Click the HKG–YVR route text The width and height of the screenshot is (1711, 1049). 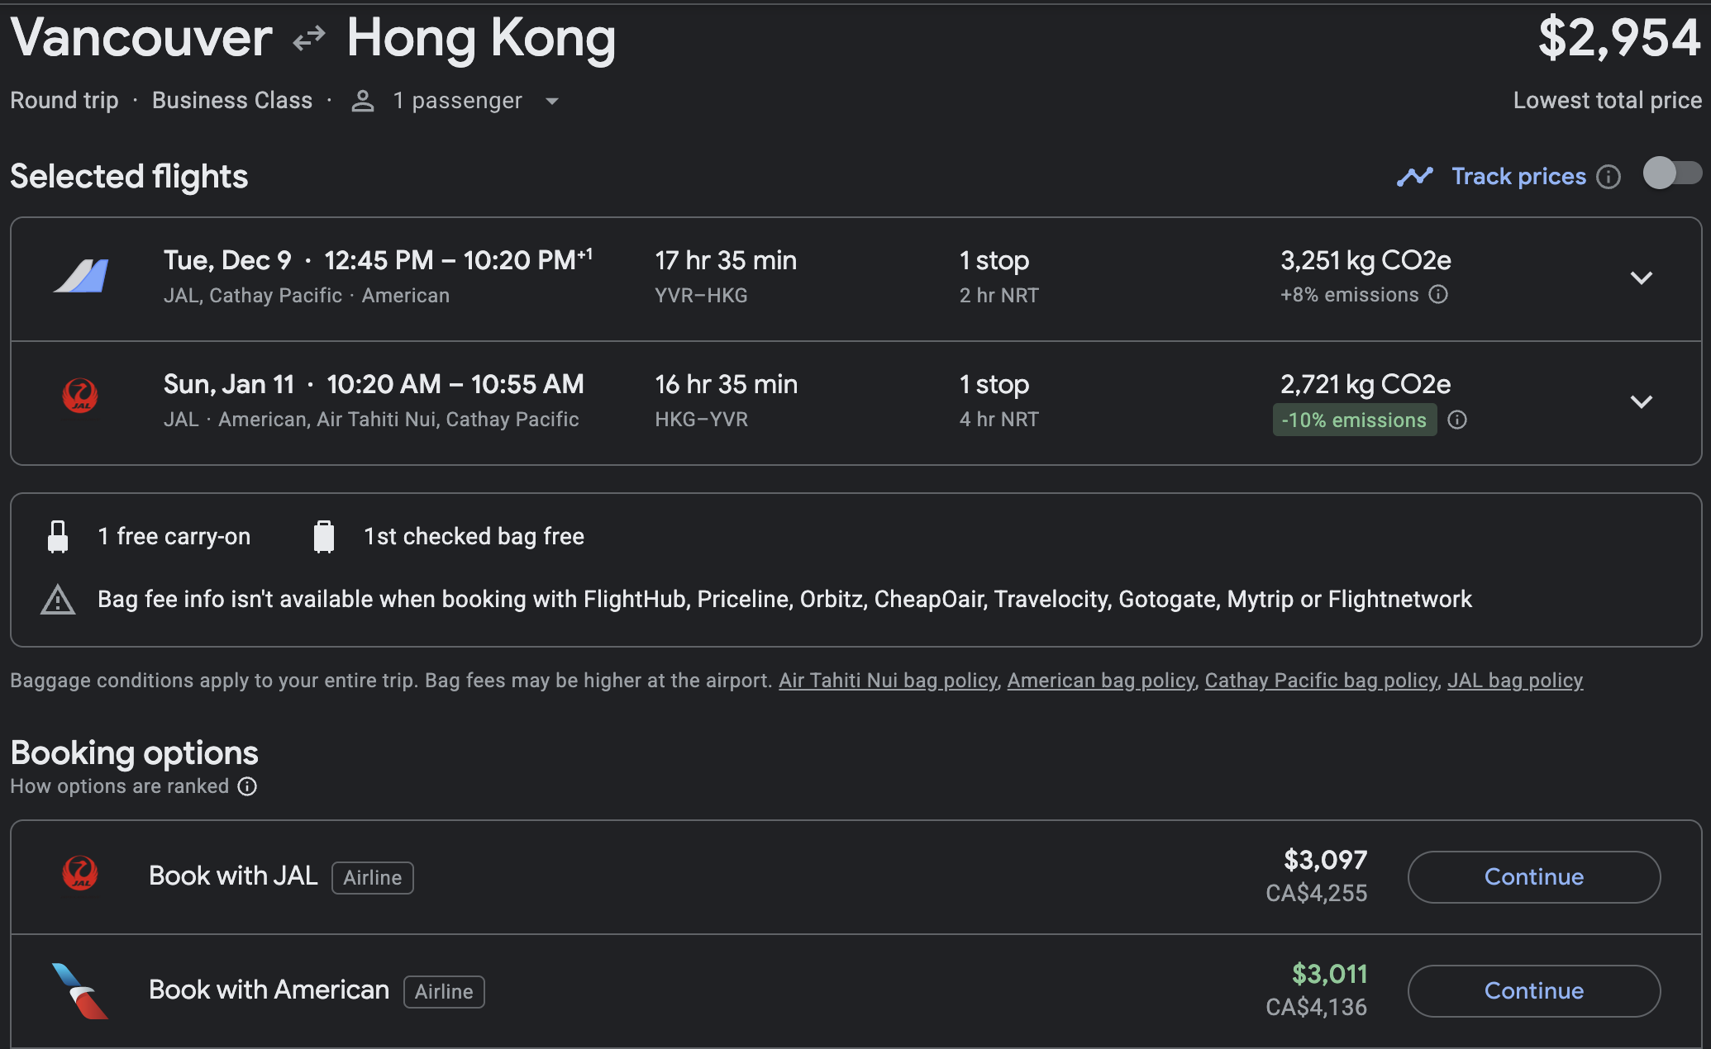pyautogui.click(x=701, y=420)
